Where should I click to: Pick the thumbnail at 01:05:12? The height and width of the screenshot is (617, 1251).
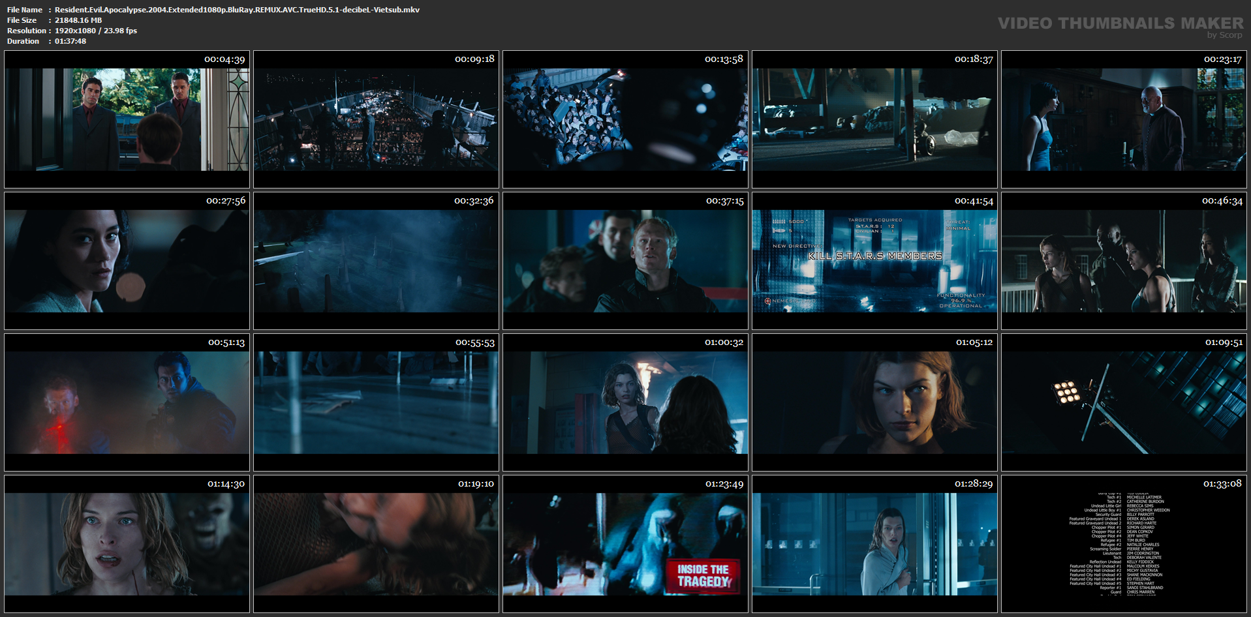click(874, 402)
